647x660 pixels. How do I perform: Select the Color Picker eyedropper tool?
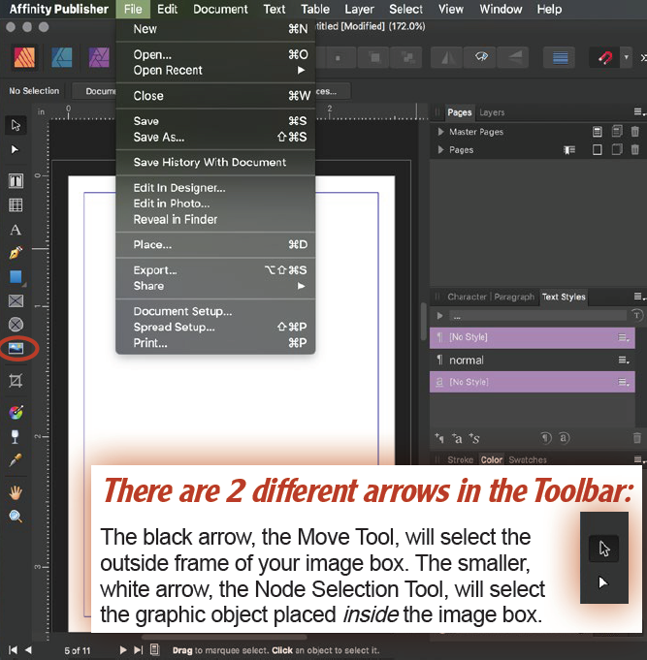point(16,459)
